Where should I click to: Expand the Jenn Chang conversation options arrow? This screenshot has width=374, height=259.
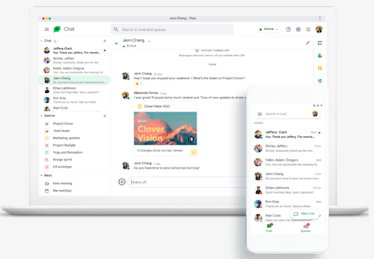(149, 41)
